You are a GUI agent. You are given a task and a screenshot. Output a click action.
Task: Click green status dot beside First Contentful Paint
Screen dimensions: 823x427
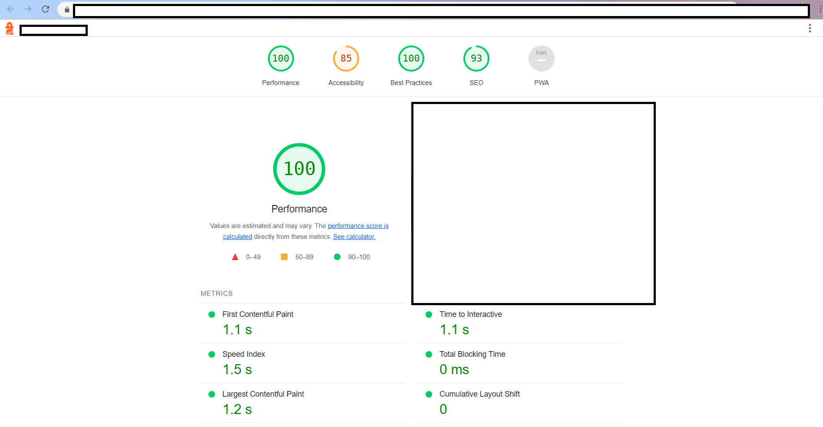[x=212, y=315]
